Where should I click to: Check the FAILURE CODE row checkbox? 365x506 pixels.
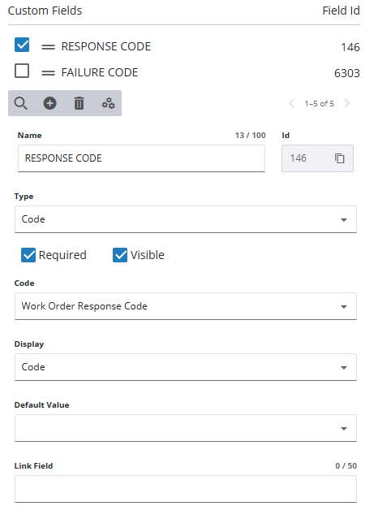click(x=22, y=71)
